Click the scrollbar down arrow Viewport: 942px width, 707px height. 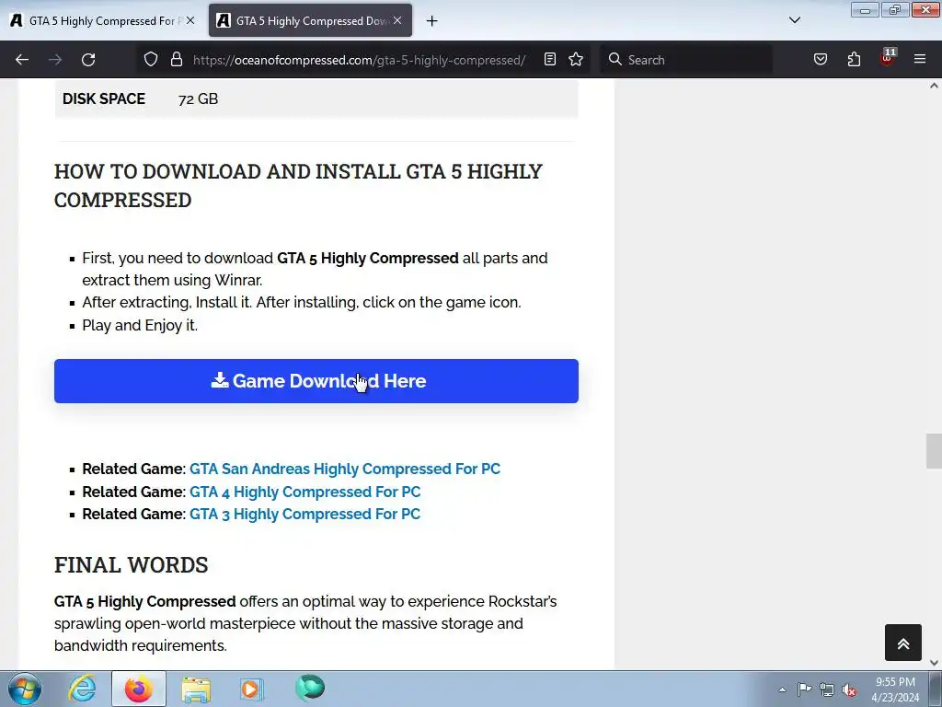934,663
